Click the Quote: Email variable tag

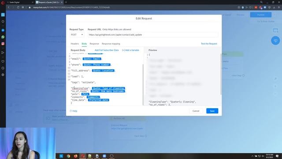click(92, 59)
